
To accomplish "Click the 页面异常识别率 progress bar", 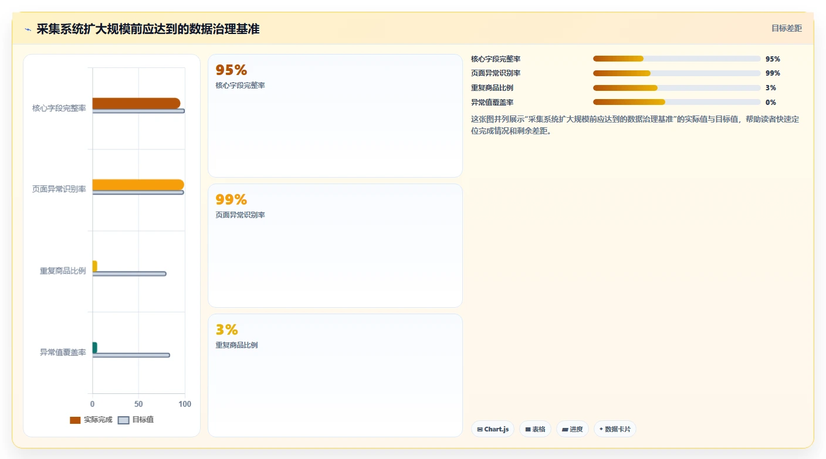I will point(676,73).
